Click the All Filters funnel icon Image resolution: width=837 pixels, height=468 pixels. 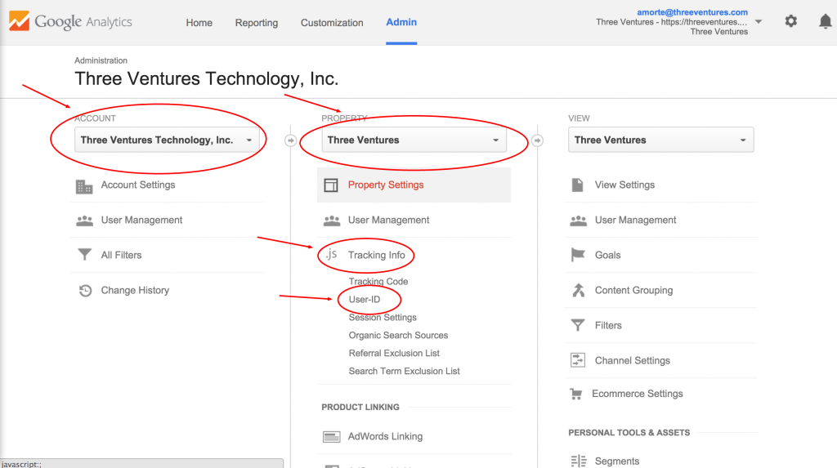tap(84, 255)
